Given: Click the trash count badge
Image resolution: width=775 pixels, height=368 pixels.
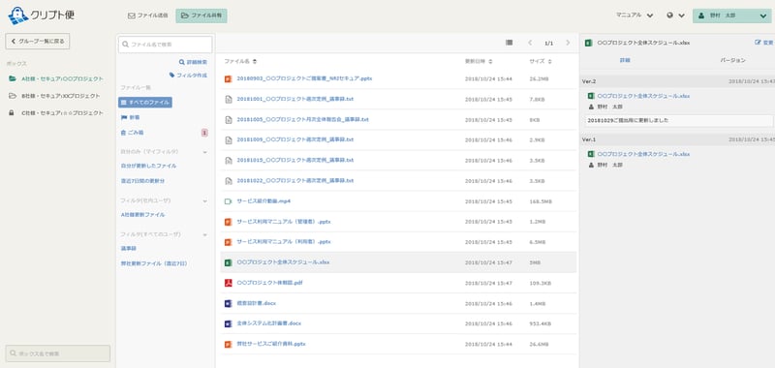Looking at the screenshot, I should click(204, 133).
